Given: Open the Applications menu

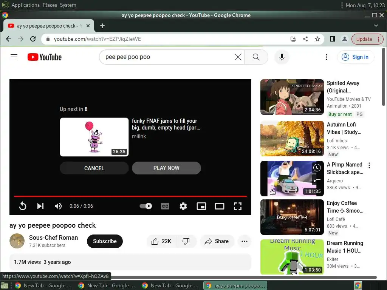Looking at the screenshot, I should 25,5.
